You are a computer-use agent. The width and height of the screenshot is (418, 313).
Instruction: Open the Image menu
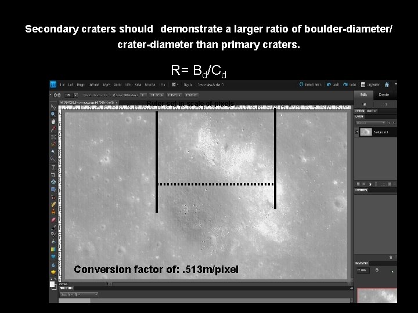81,85
